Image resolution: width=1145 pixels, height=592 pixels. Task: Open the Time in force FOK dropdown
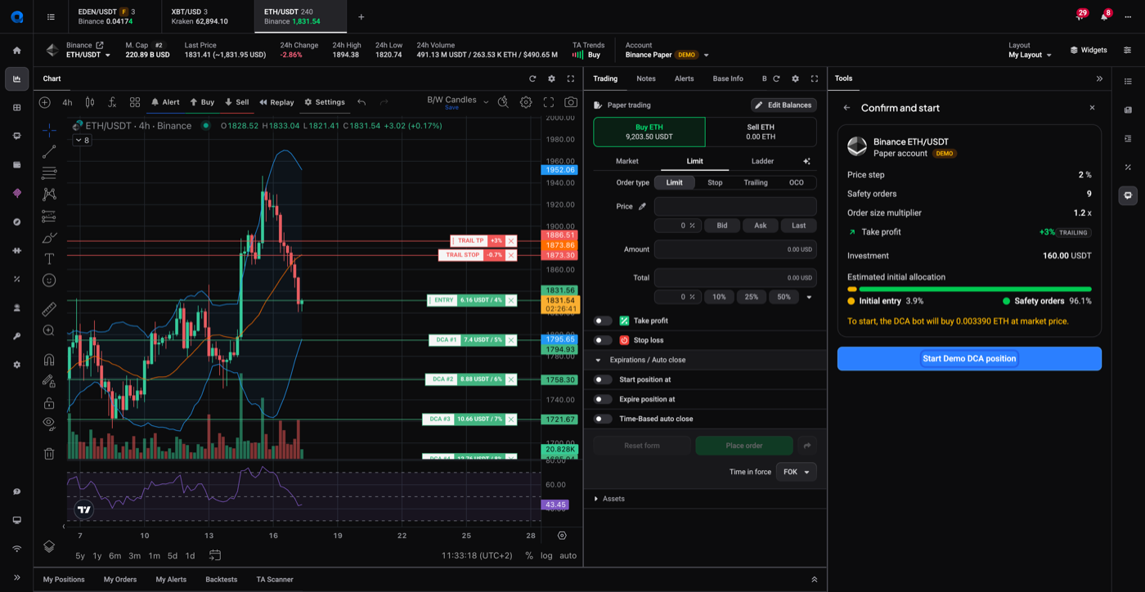(796, 472)
